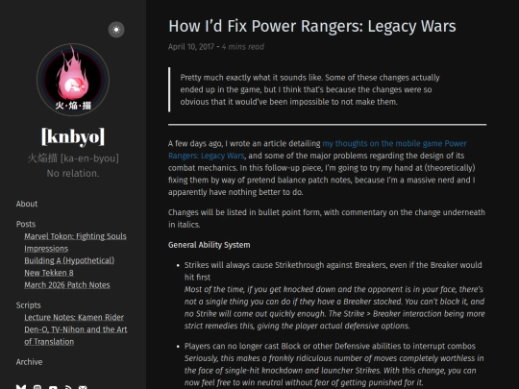Follow the Power Rangers: Legacy Wars thoughts link
The width and height of the screenshot is (519, 389).
(317, 150)
